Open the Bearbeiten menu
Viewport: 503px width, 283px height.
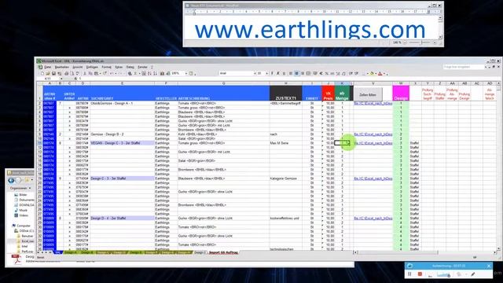click(x=62, y=67)
